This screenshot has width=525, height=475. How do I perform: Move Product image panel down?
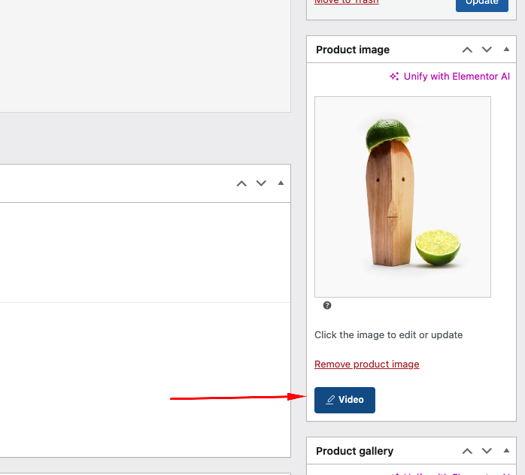487,50
